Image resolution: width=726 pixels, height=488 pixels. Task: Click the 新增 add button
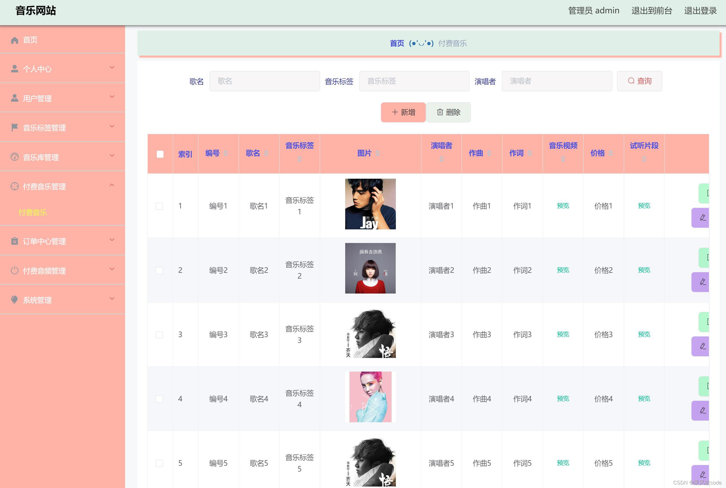click(x=403, y=112)
